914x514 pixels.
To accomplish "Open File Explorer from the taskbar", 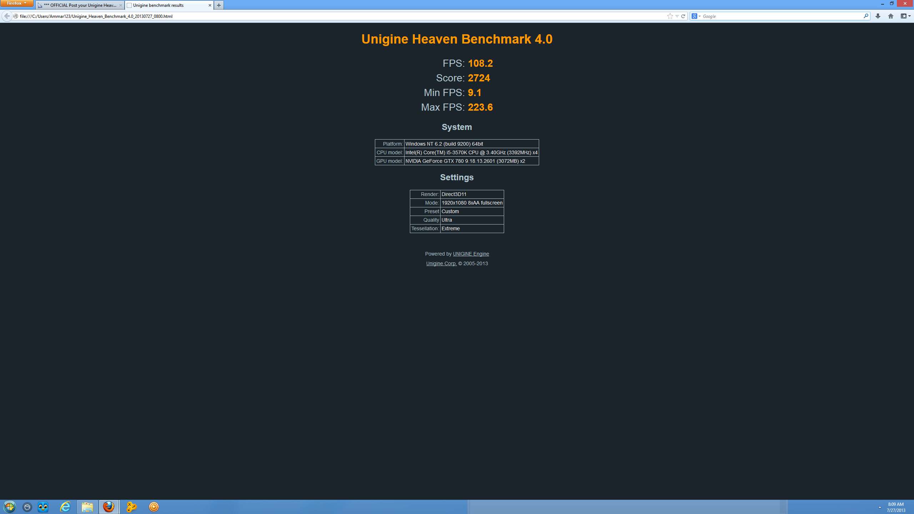I will [x=87, y=507].
